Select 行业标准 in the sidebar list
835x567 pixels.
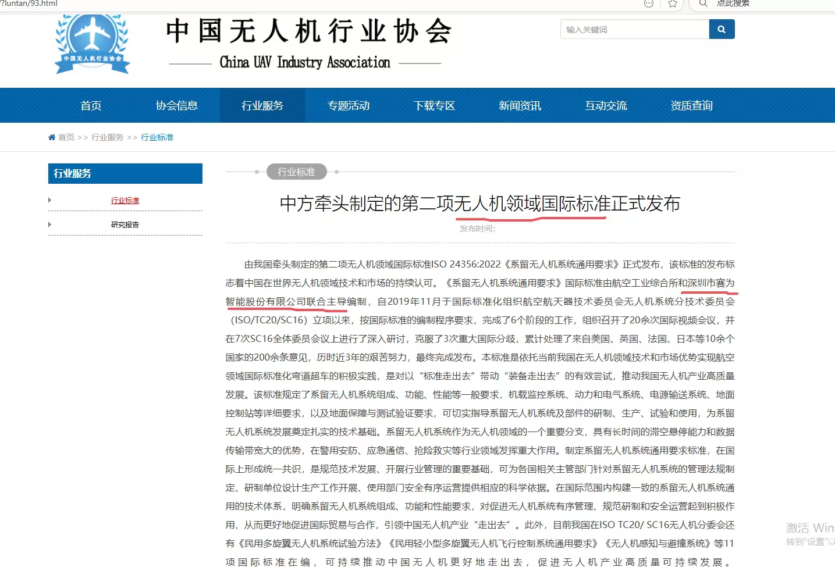125,200
